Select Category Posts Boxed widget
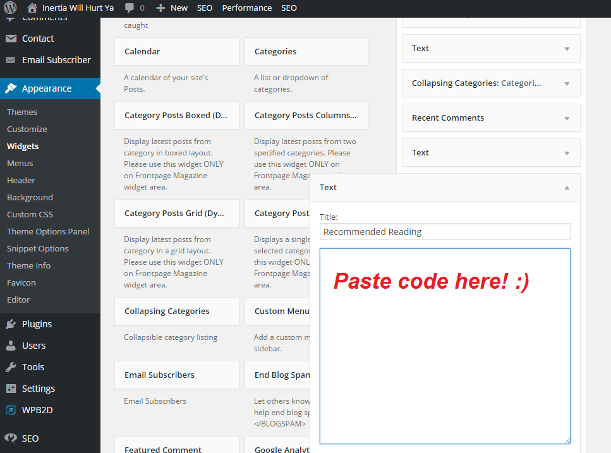The image size is (611, 453). [x=176, y=115]
